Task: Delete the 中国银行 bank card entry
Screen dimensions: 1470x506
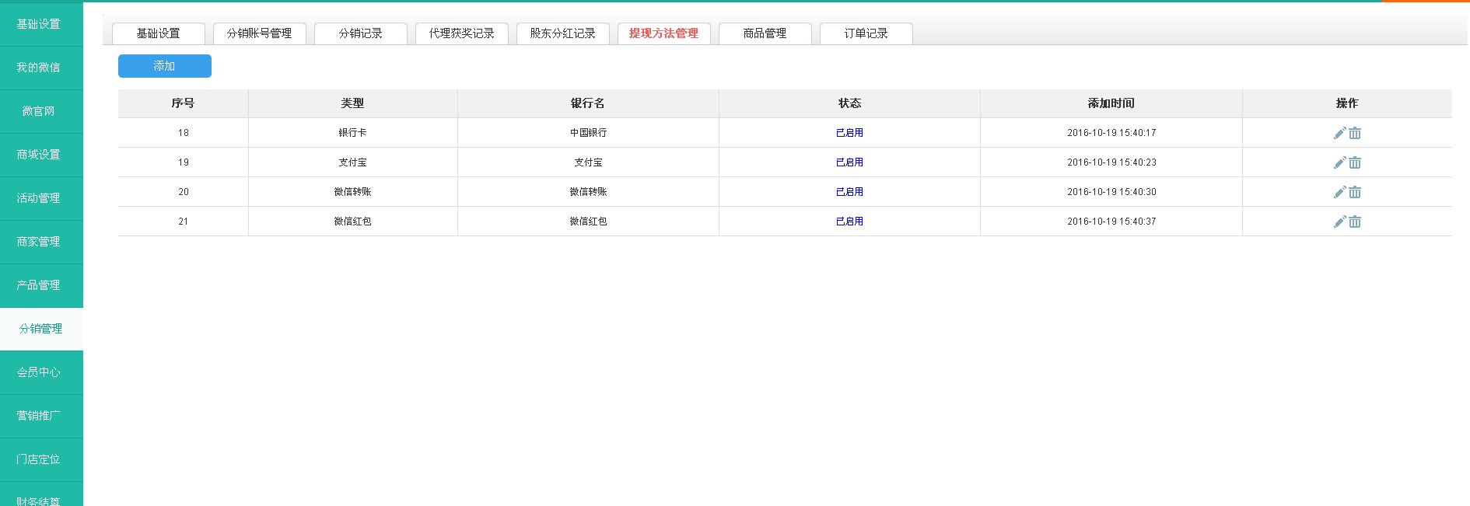Action: 1355,133
